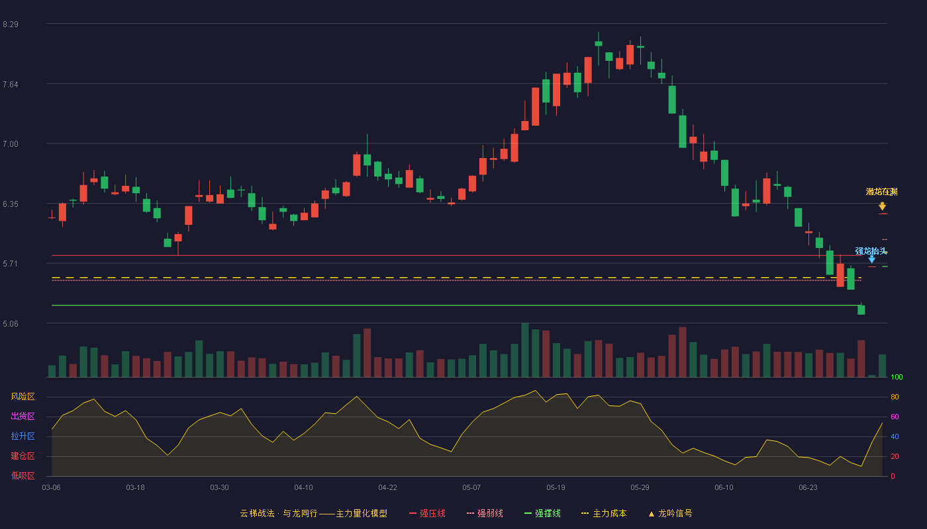
Task: Toggle the 主力成本 legend item
Action: (x=603, y=513)
